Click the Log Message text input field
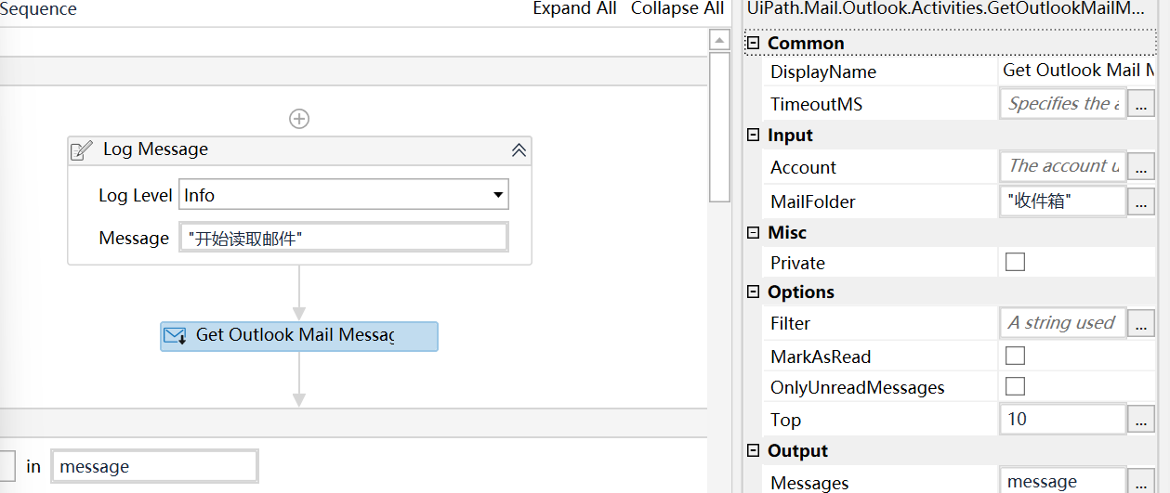The image size is (1170, 493). tap(343, 238)
